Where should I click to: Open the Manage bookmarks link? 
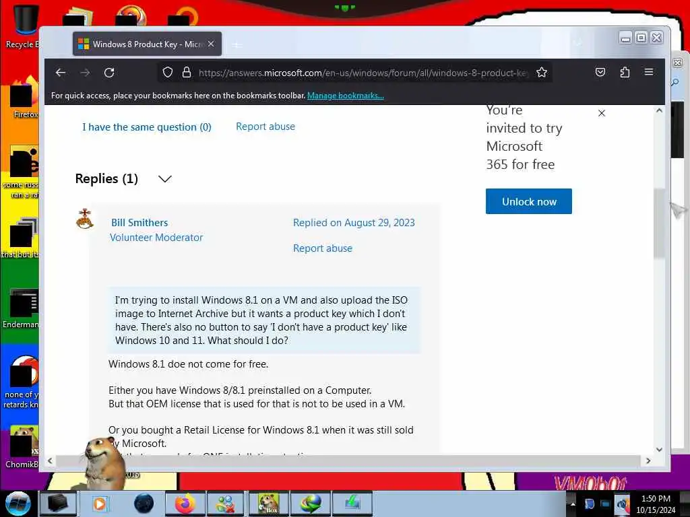coord(346,96)
